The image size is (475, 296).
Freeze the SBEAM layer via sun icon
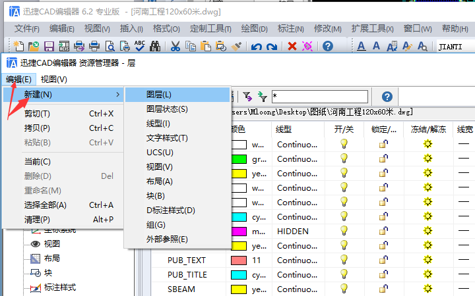coord(427,289)
